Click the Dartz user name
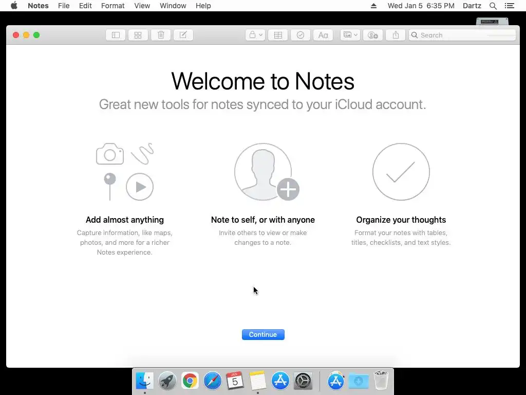The width and height of the screenshot is (526, 395). 472,6
